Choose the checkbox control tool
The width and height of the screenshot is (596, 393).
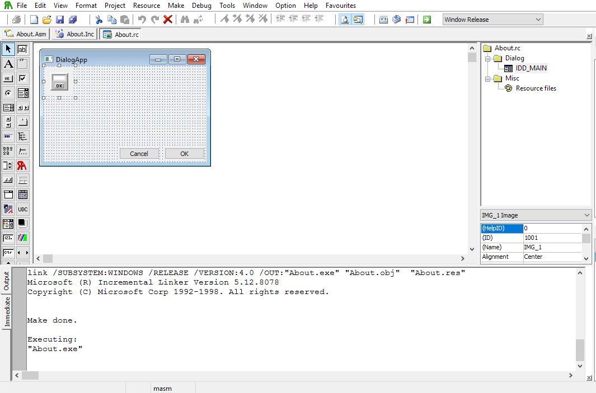[x=22, y=78]
